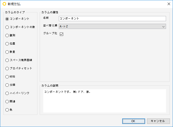
Task: Click the カラムの説明 description text area
Action: [x=105, y=101]
